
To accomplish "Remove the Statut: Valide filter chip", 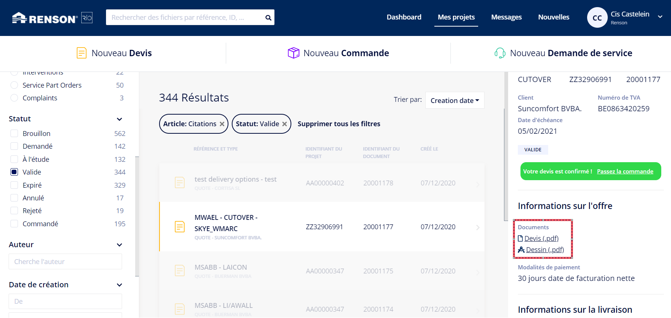I will pos(285,124).
